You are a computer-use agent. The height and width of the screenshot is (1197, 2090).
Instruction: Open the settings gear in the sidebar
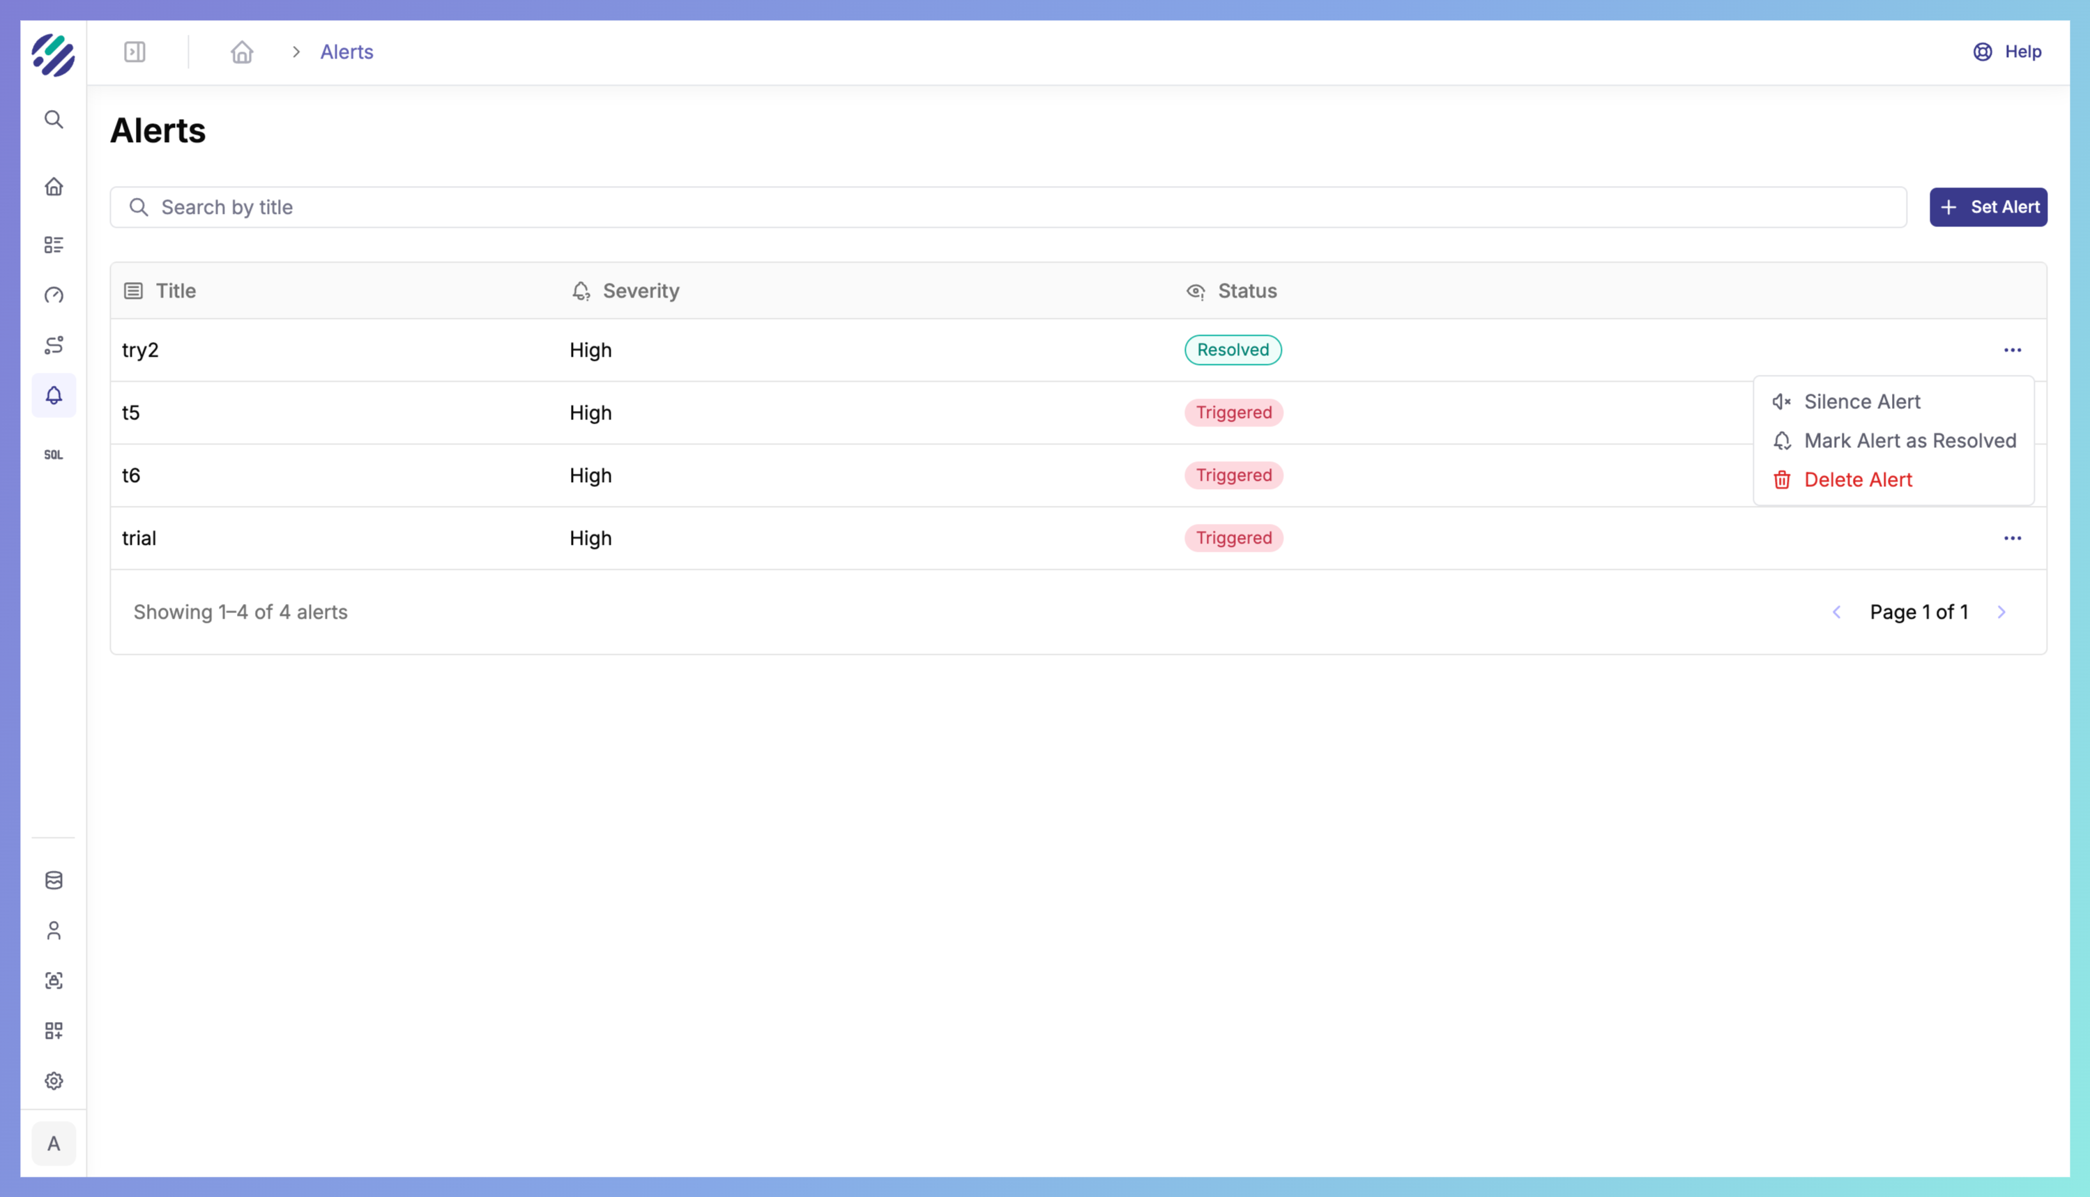[x=54, y=1081]
